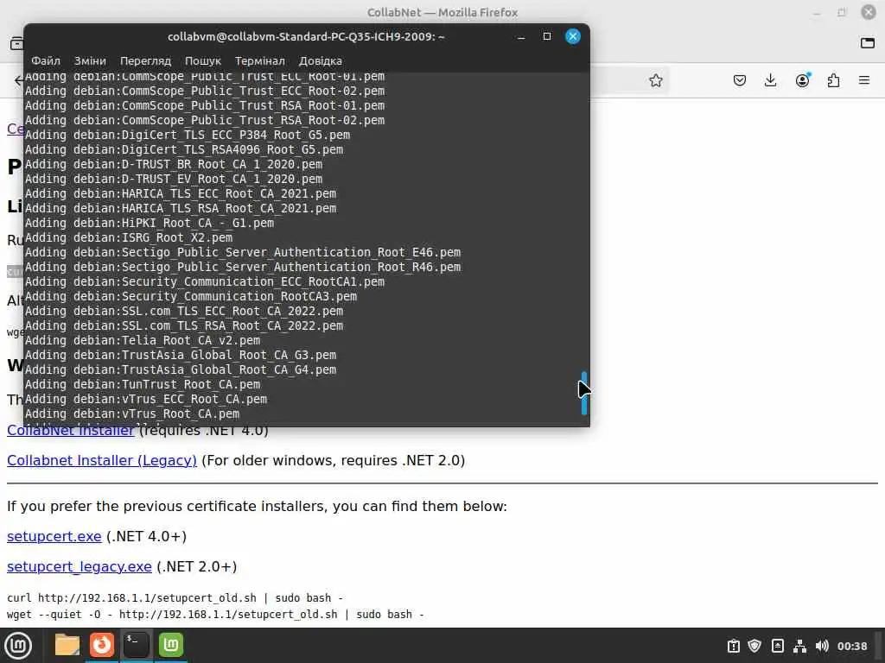Click the 'previous certificate installers' paragraph
Image resolution: width=885 pixels, height=663 pixels.
point(257,506)
